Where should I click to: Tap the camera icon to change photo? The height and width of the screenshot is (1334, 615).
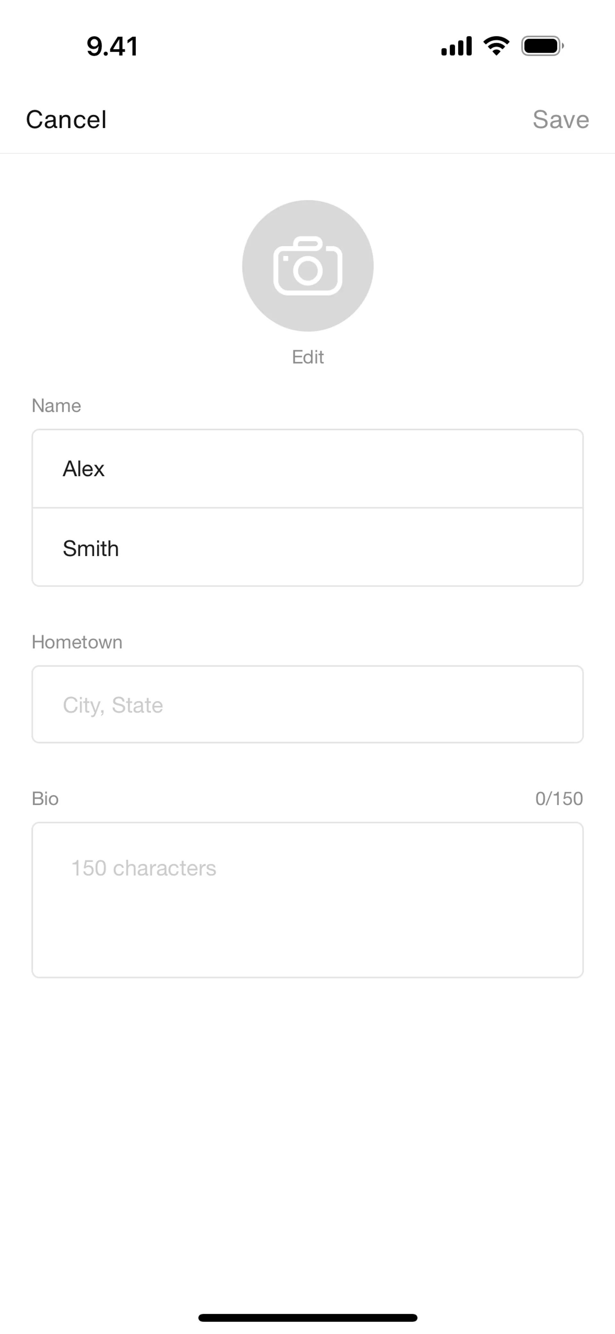pos(307,266)
